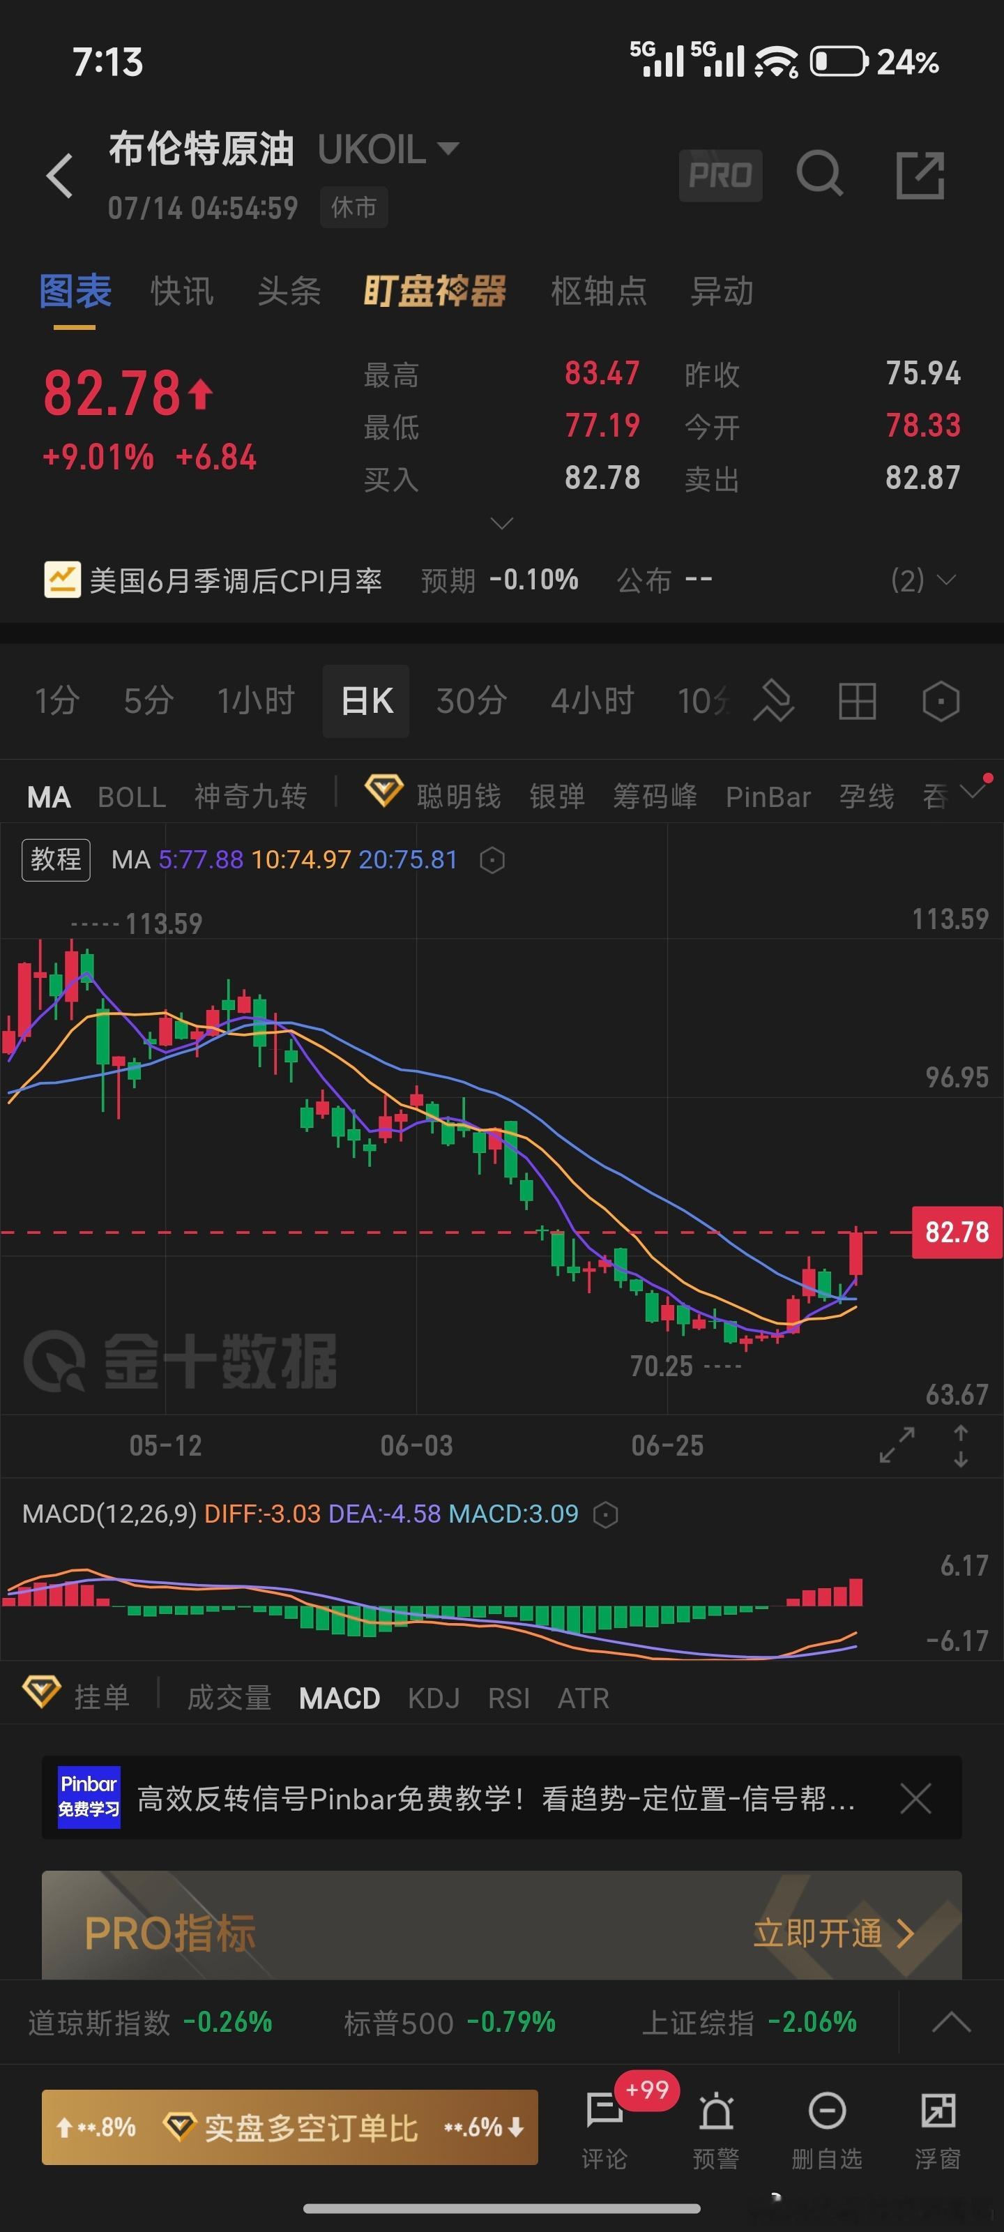1004x2232 pixels.
Task: Tap the 道琼斯指数 -0.26% ticker
Action: point(151,2022)
